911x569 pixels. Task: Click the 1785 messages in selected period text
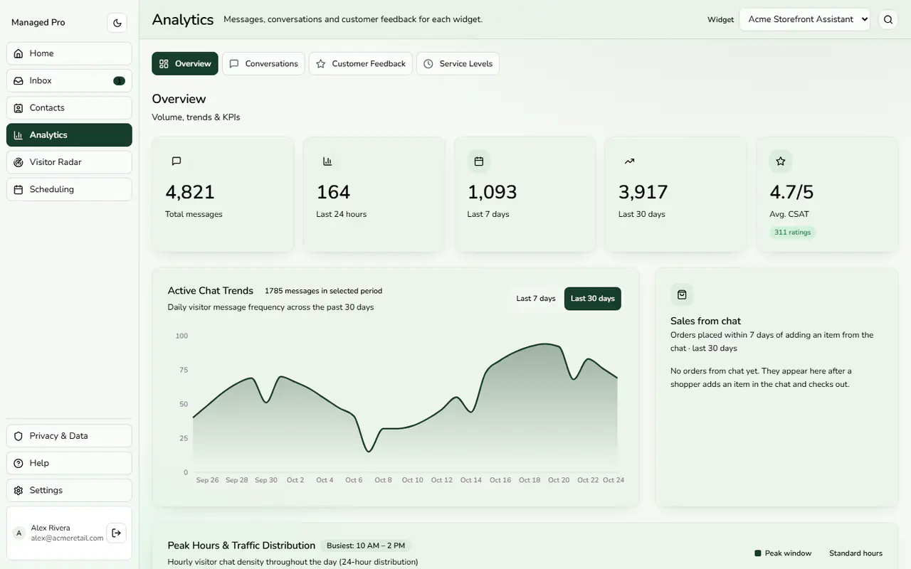click(323, 291)
